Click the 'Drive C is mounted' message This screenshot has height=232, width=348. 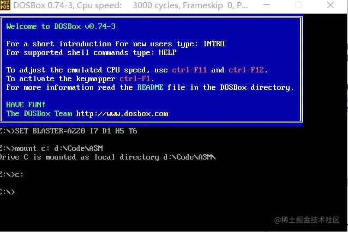(108, 157)
